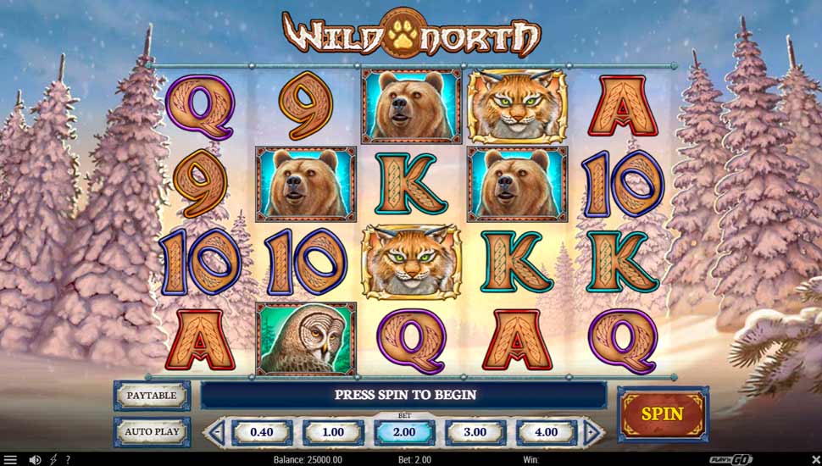Mute the game sound speaker icon
The width and height of the screenshot is (822, 466).
(35, 460)
